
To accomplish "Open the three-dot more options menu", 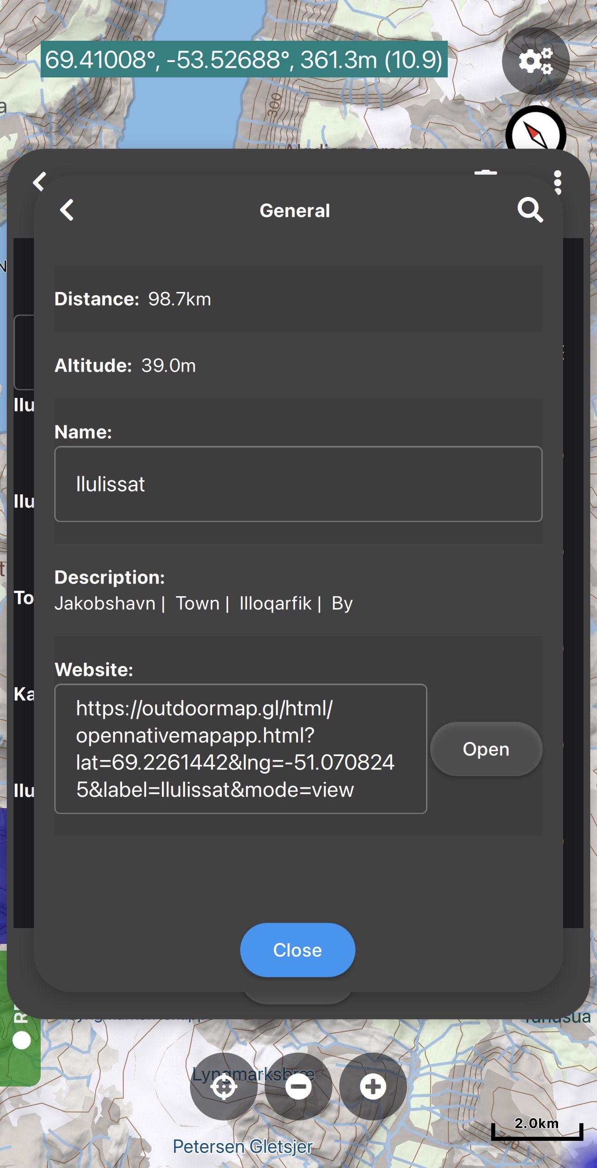I will point(558,183).
